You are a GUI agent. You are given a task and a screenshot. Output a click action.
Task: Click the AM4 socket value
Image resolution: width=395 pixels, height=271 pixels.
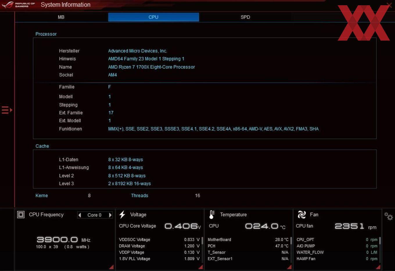112,75
